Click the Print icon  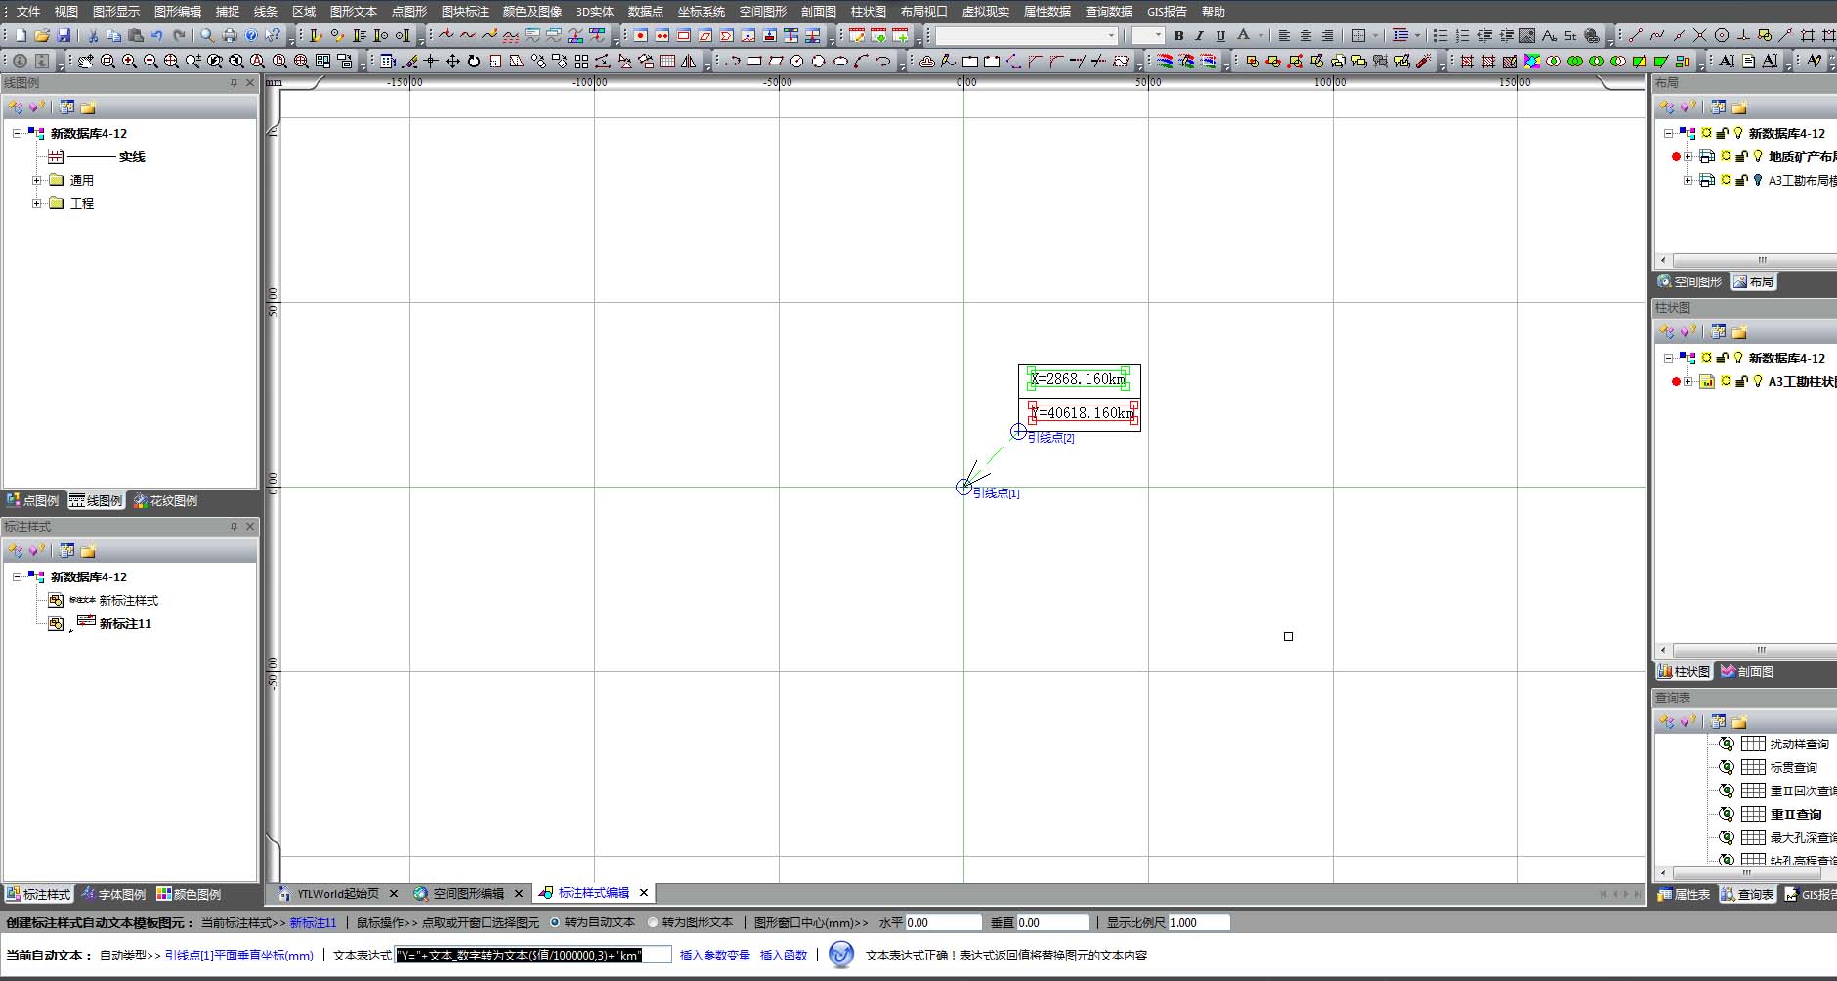click(230, 35)
